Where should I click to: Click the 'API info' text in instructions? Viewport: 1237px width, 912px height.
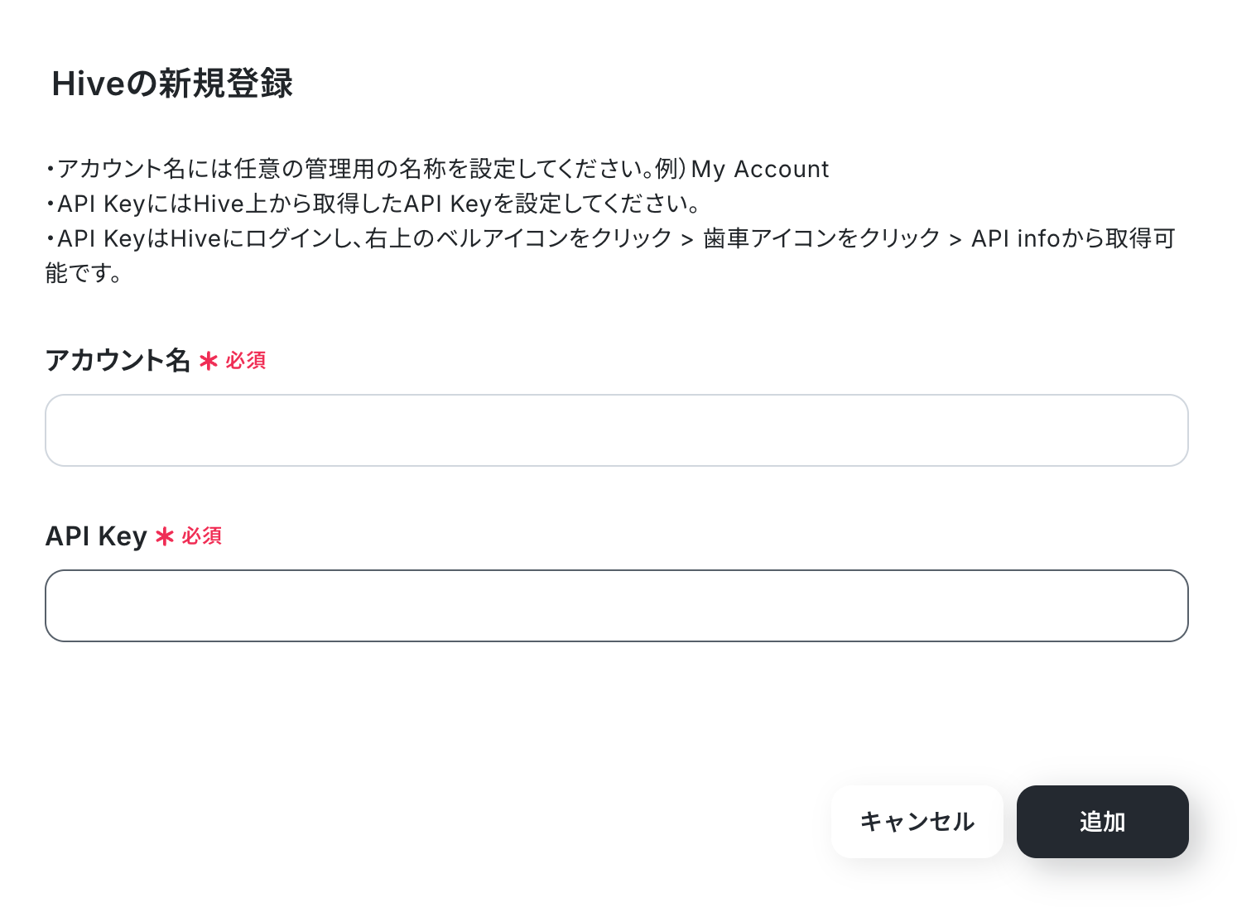[1015, 238]
